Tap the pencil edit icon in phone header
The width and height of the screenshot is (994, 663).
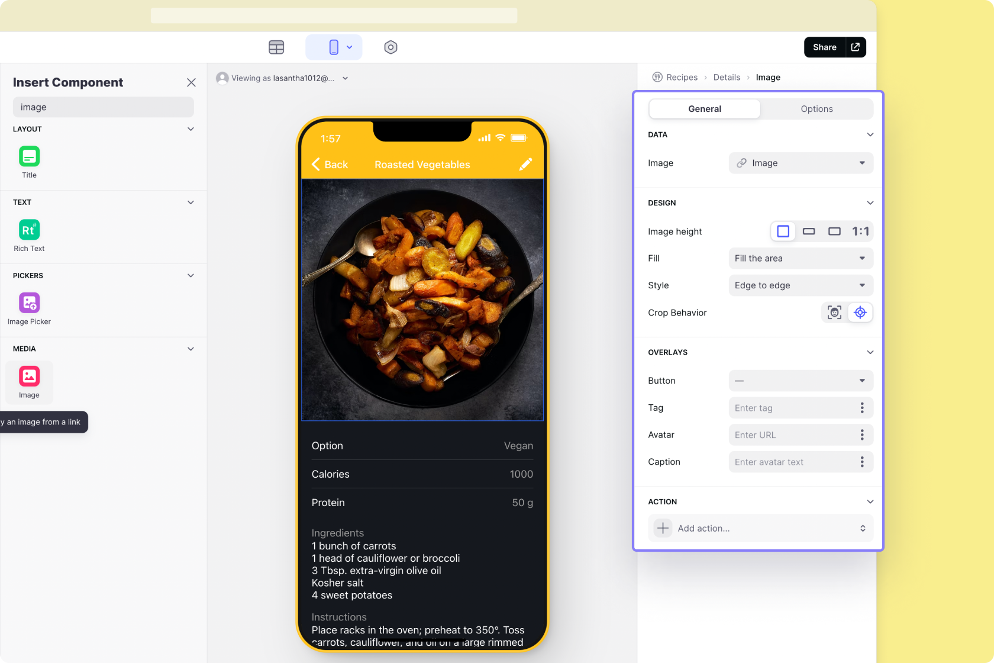(x=525, y=165)
